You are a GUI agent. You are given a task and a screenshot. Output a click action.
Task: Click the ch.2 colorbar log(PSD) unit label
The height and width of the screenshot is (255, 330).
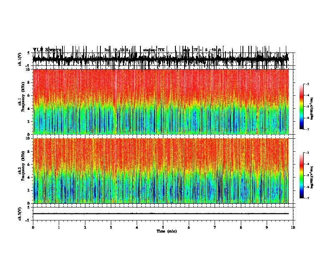click(x=312, y=177)
